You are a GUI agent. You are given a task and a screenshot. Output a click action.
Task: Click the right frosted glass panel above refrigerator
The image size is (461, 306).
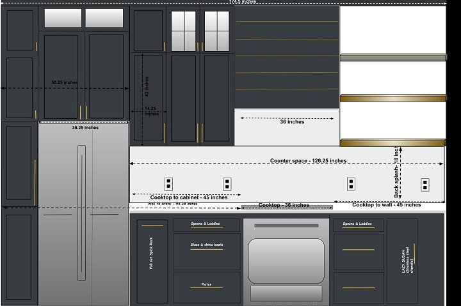[x=104, y=18]
